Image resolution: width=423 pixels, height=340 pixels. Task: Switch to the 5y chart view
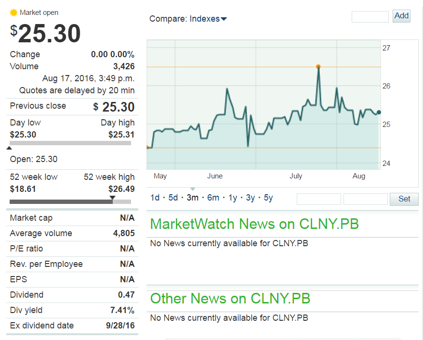point(270,198)
